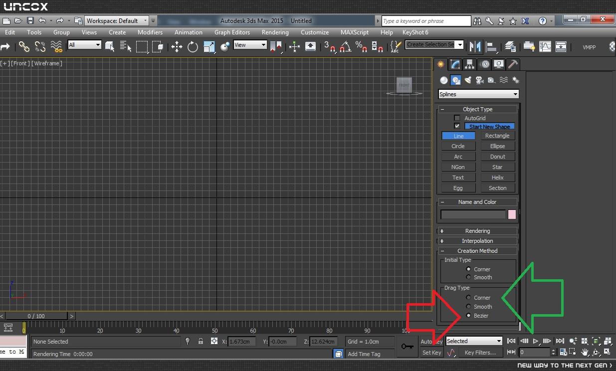Click the 0 / 100 time slider

(x=36, y=316)
